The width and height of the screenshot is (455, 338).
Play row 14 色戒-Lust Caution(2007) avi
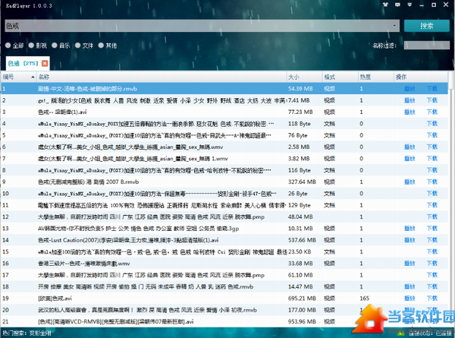point(409,240)
